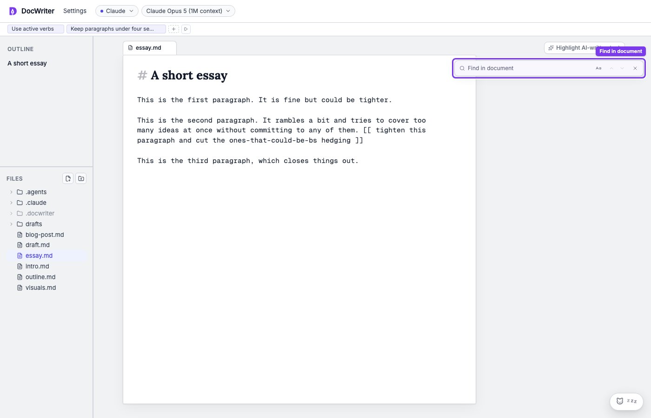
Task: Go to previous find match arrow
Action: (x=611, y=68)
